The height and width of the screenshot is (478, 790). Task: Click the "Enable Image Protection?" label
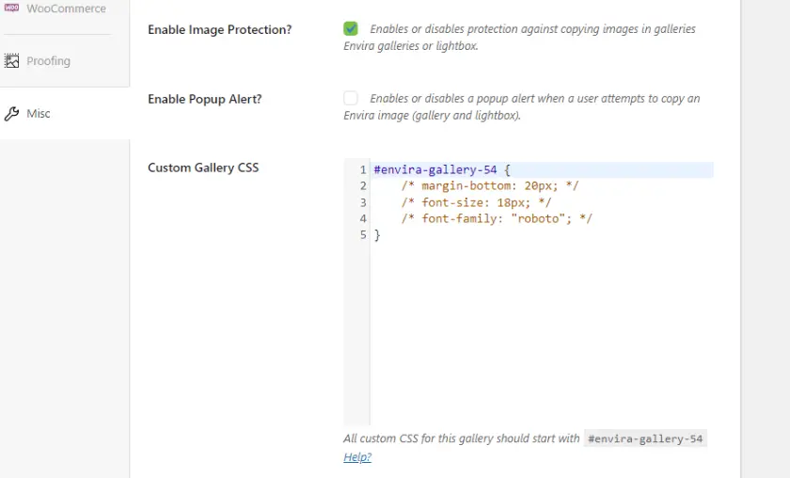[x=219, y=30]
